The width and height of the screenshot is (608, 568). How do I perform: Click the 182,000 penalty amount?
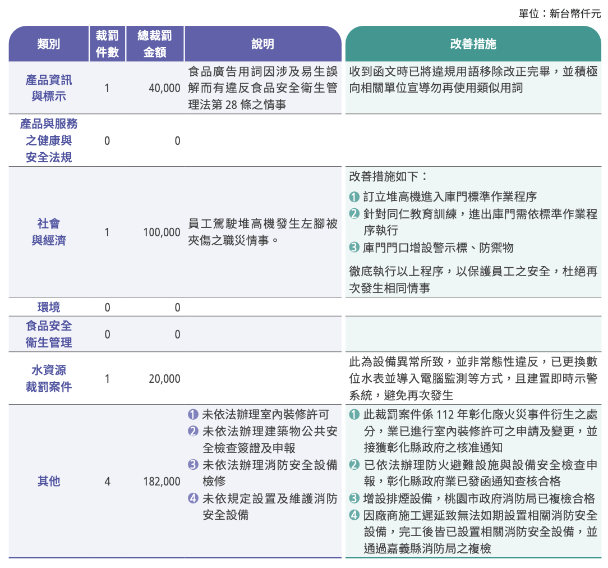[x=162, y=482]
